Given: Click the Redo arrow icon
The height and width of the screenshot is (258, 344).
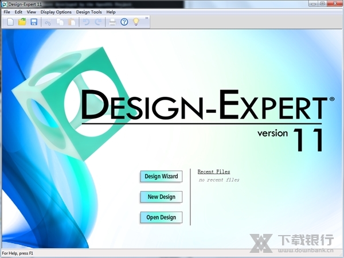Looking at the screenshot, I should pyautogui.click(x=98, y=22).
